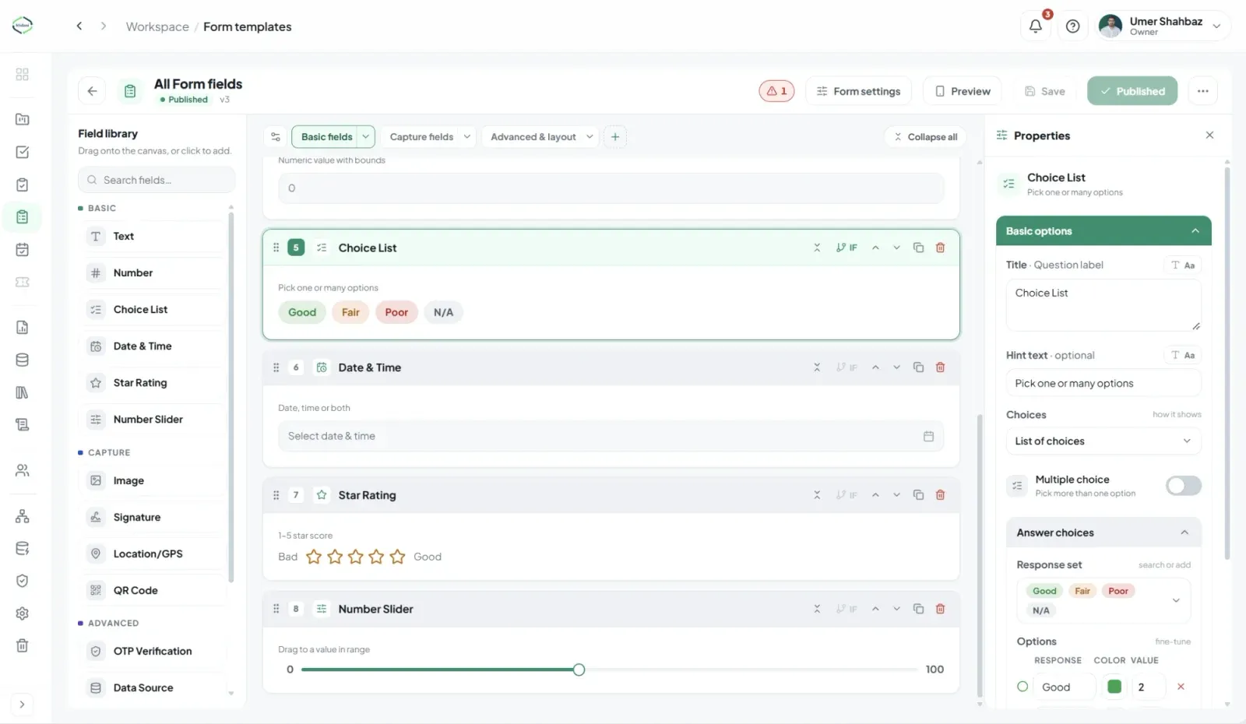Select the Good option radio circle
Image resolution: width=1246 pixels, height=724 pixels.
(x=1022, y=687)
